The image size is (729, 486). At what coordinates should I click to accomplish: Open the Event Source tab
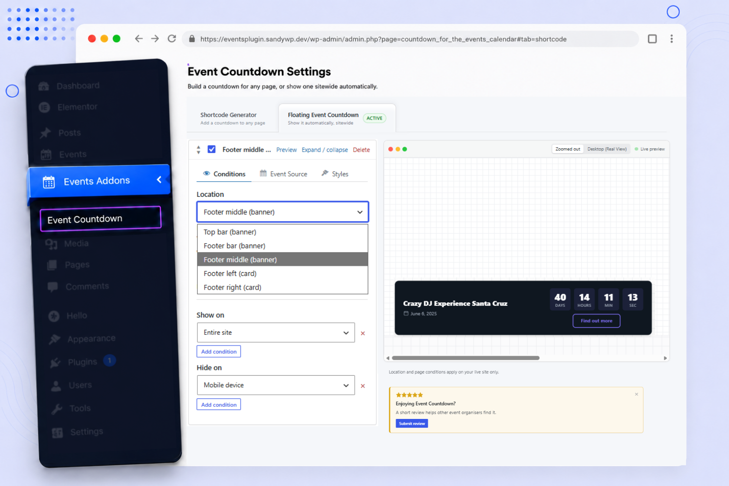point(283,174)
